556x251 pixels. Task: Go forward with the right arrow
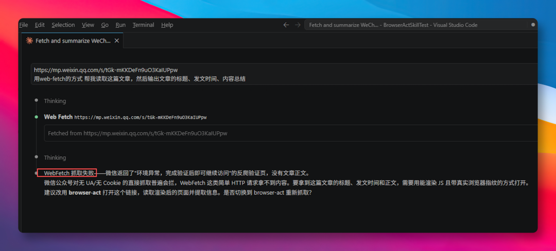[298, 25]
